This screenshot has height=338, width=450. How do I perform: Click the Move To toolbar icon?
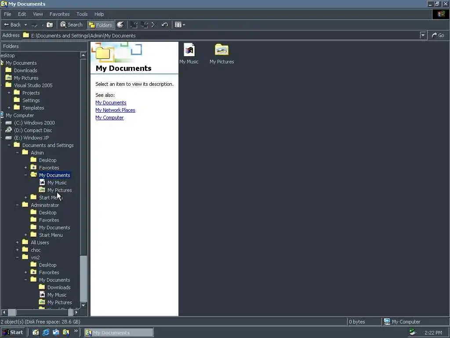point(134,25)
